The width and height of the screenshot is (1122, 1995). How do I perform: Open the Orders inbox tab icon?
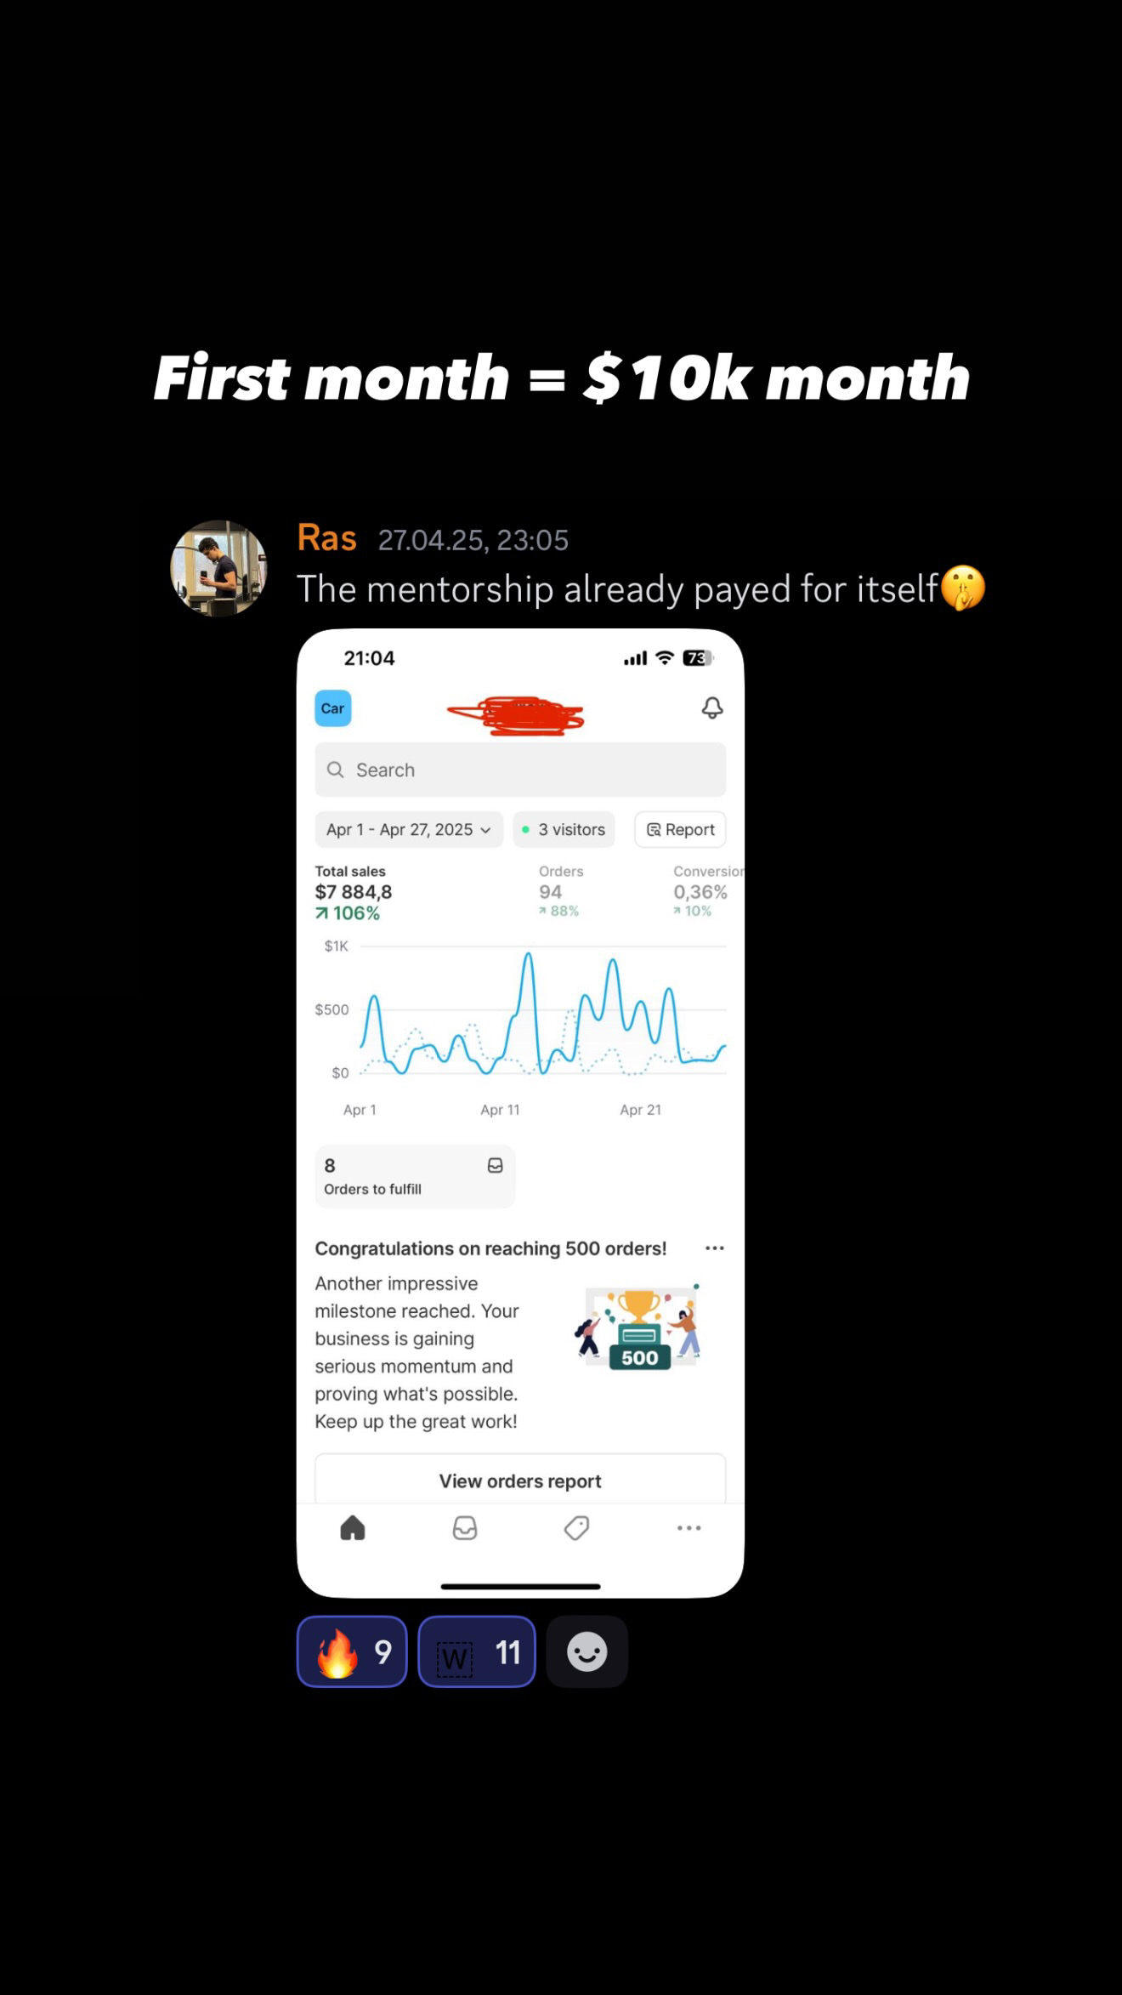(465, 1528)
